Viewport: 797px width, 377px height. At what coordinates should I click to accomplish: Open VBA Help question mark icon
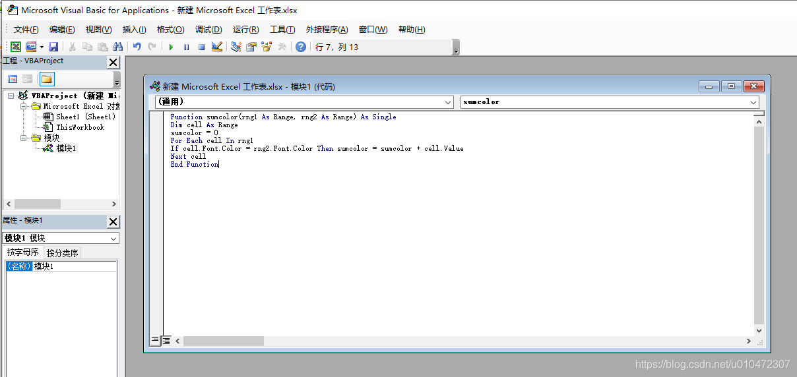(x=301, y=47)
